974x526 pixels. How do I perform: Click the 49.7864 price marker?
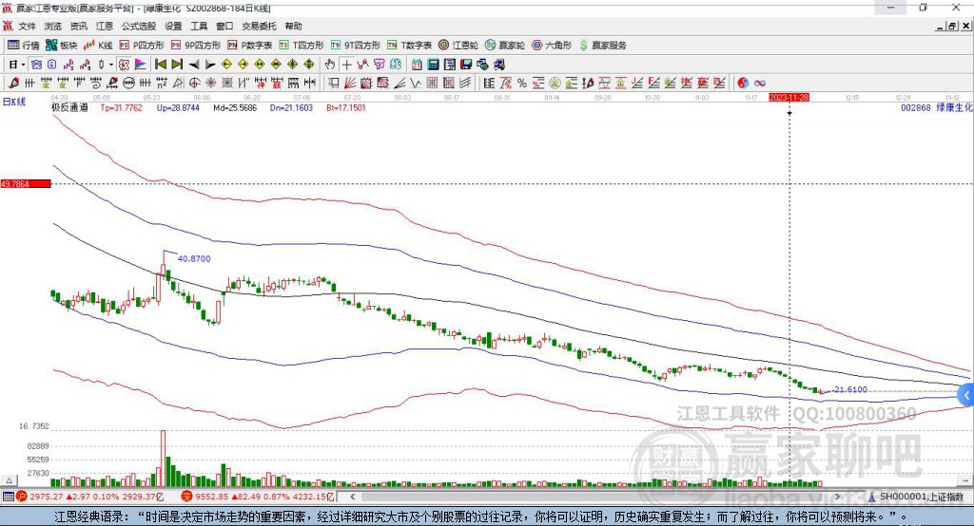[26, 183]
